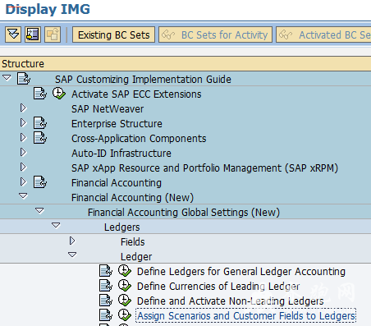This screenshot has height=326, width=371.
Task: Expand SAP xApp Resource and Portfolio Management node
Action: tap(23, 168)
